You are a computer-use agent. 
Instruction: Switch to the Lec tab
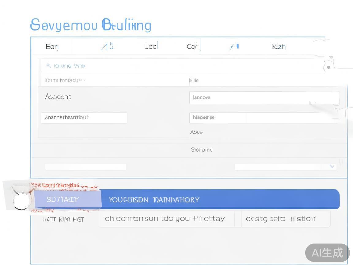tap(150, 47)
